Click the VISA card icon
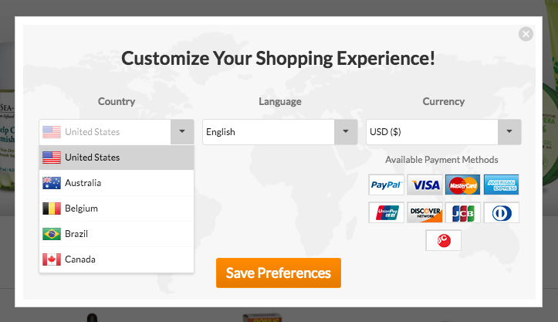 [424, 185]
